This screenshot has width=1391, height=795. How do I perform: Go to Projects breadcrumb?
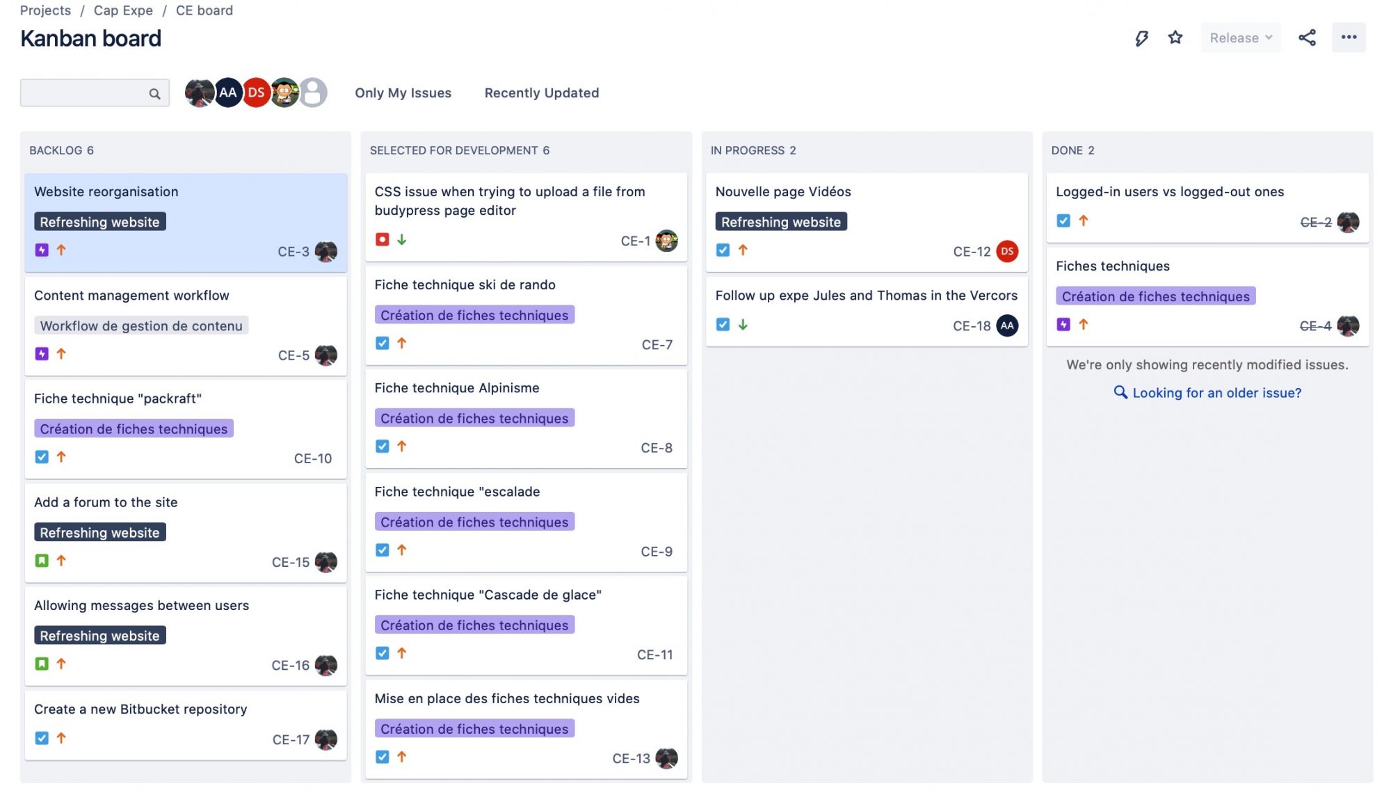tap(45, 10)
